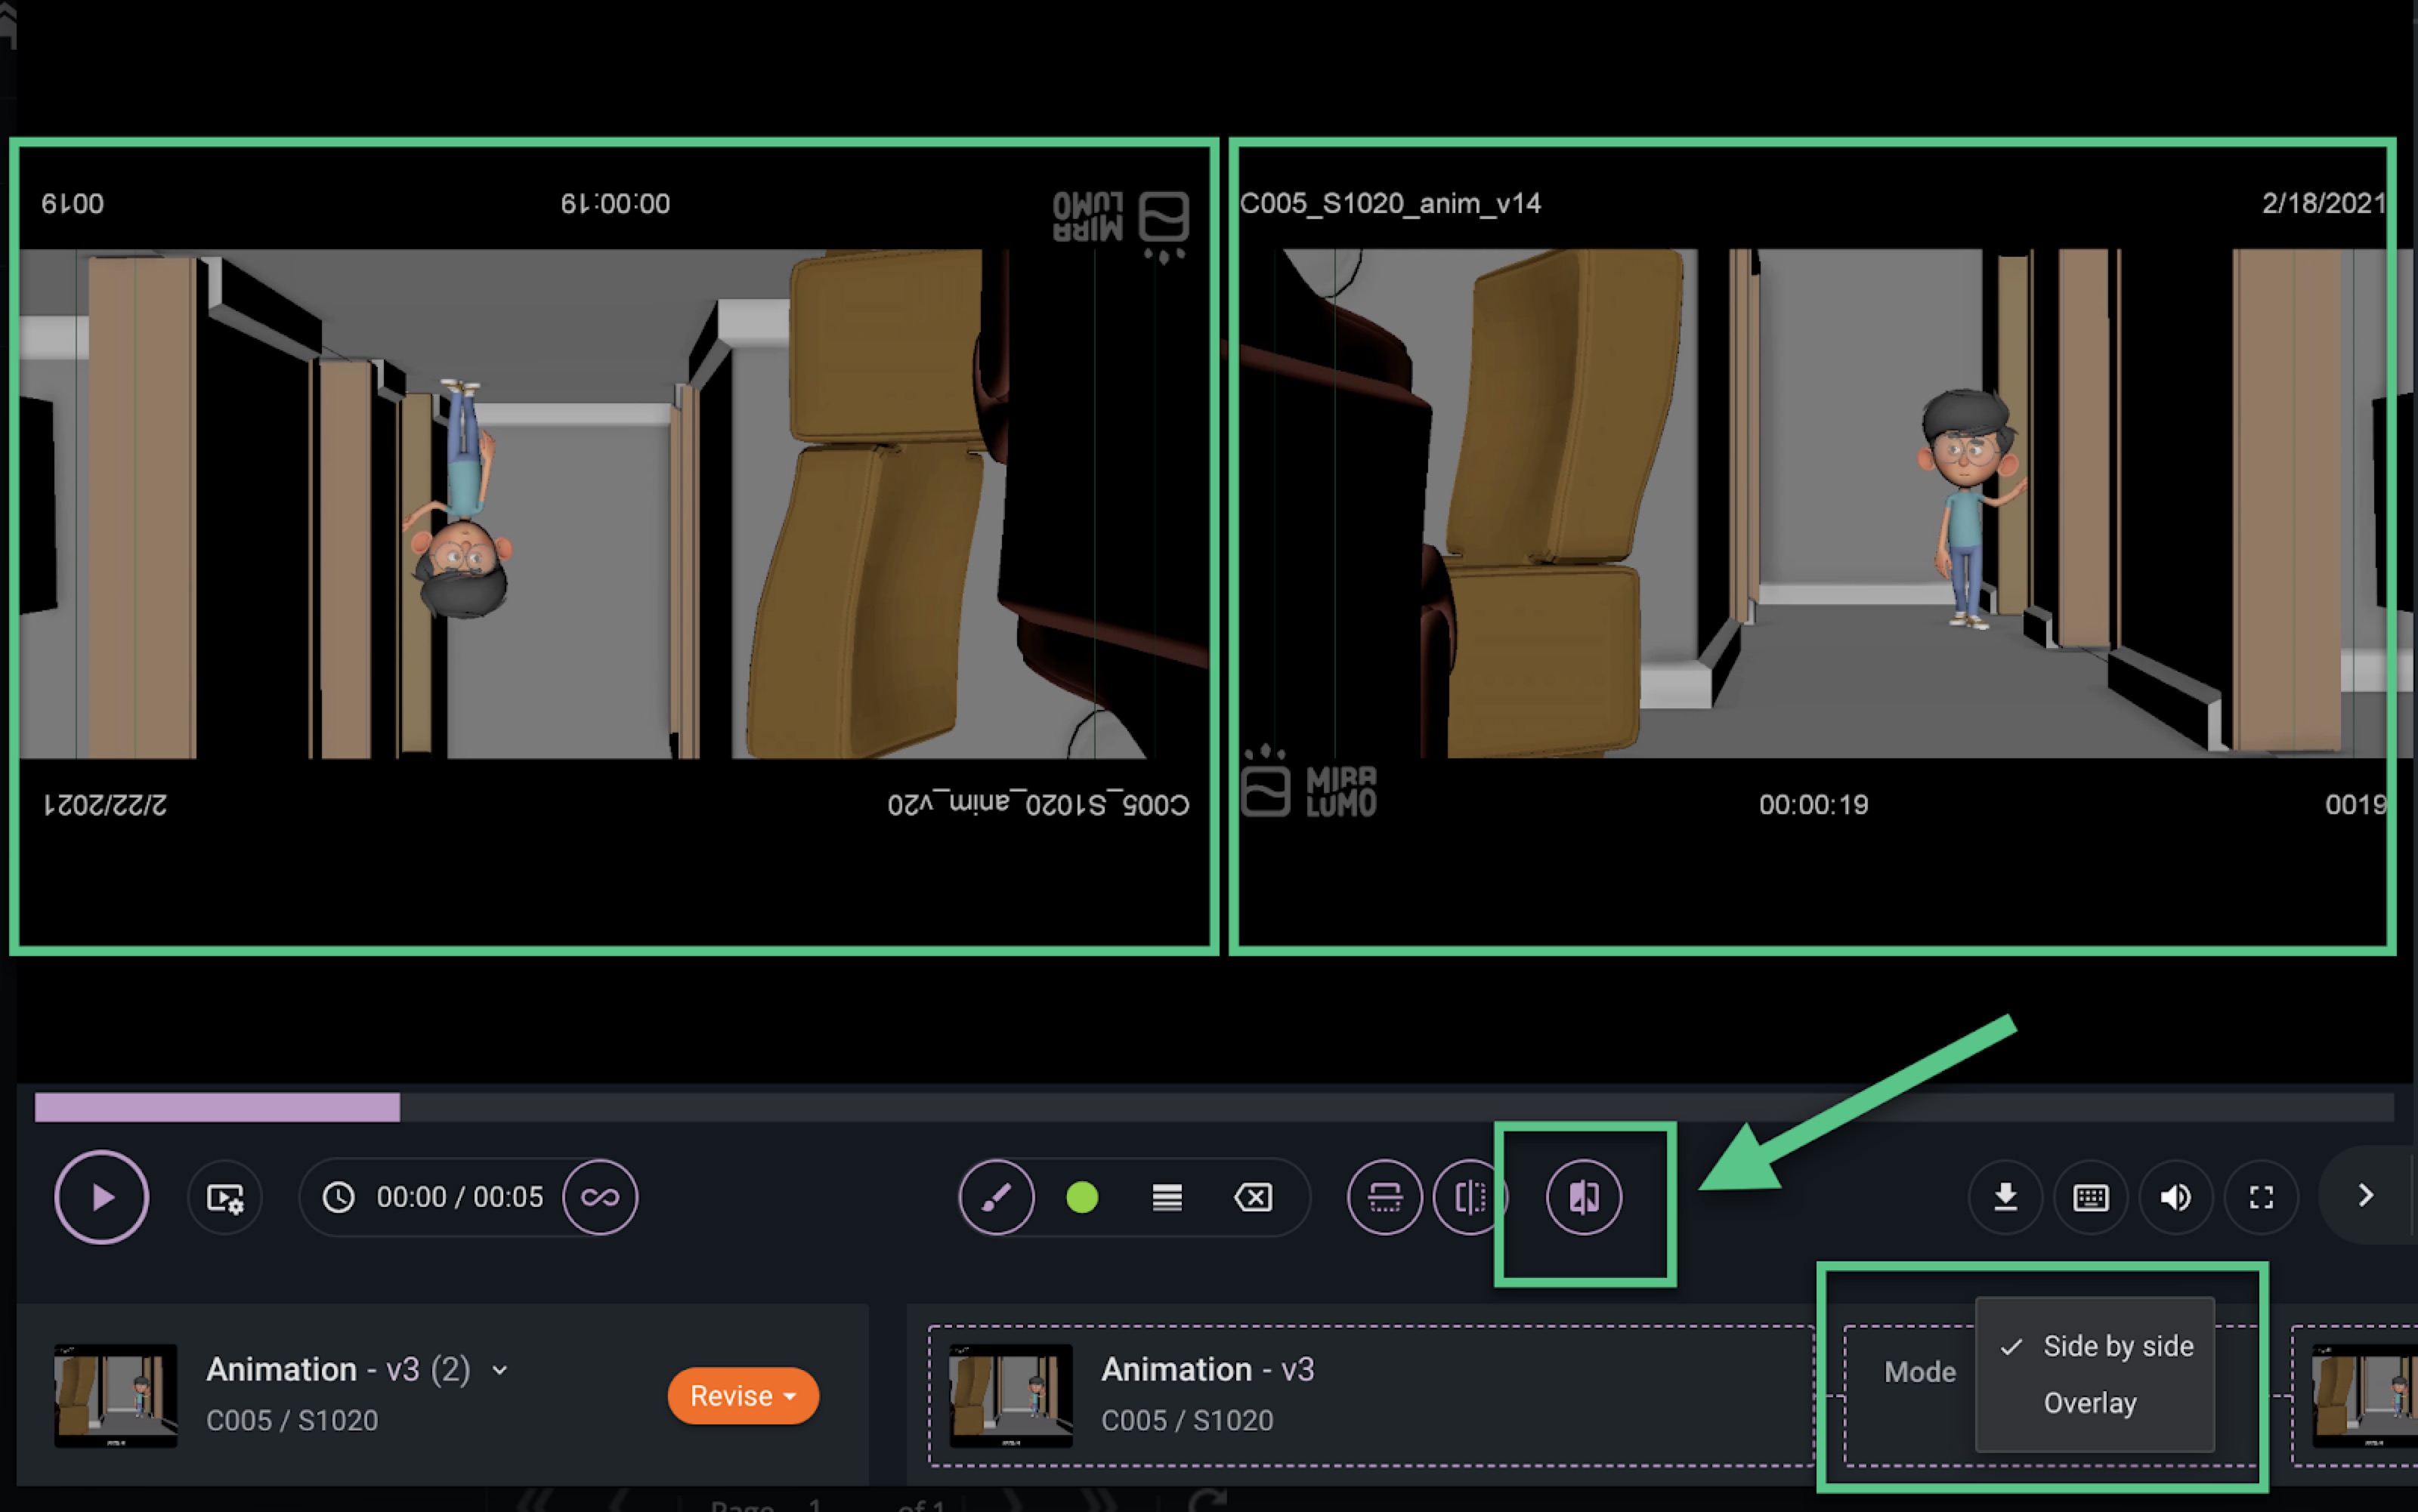The image size is (2418, 1512).
Task: Toggle the loop playback button
Action: (x=599, y=1197)
